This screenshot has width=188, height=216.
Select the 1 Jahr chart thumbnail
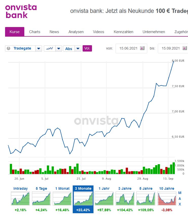coord(104,199)
